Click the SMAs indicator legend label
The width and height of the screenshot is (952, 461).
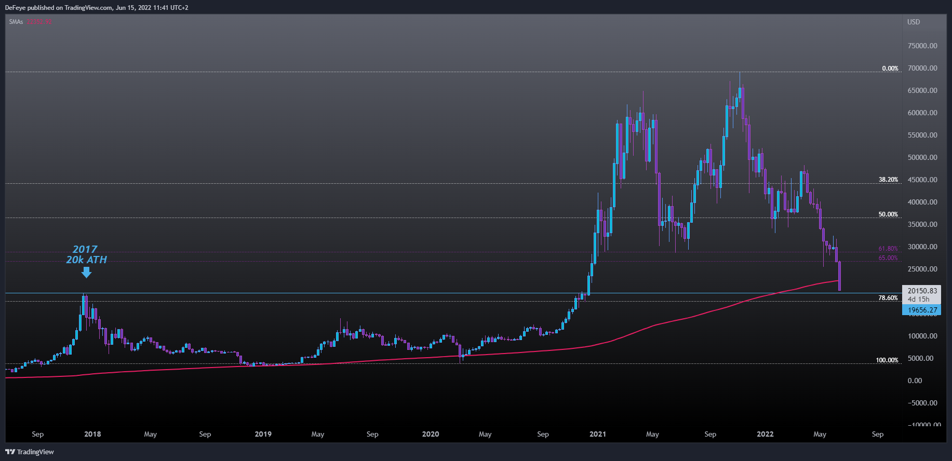tap(16, 22)
